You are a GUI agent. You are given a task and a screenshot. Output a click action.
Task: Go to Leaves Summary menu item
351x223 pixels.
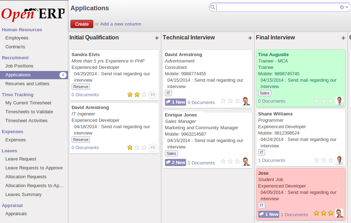click(x=23, y=195)
